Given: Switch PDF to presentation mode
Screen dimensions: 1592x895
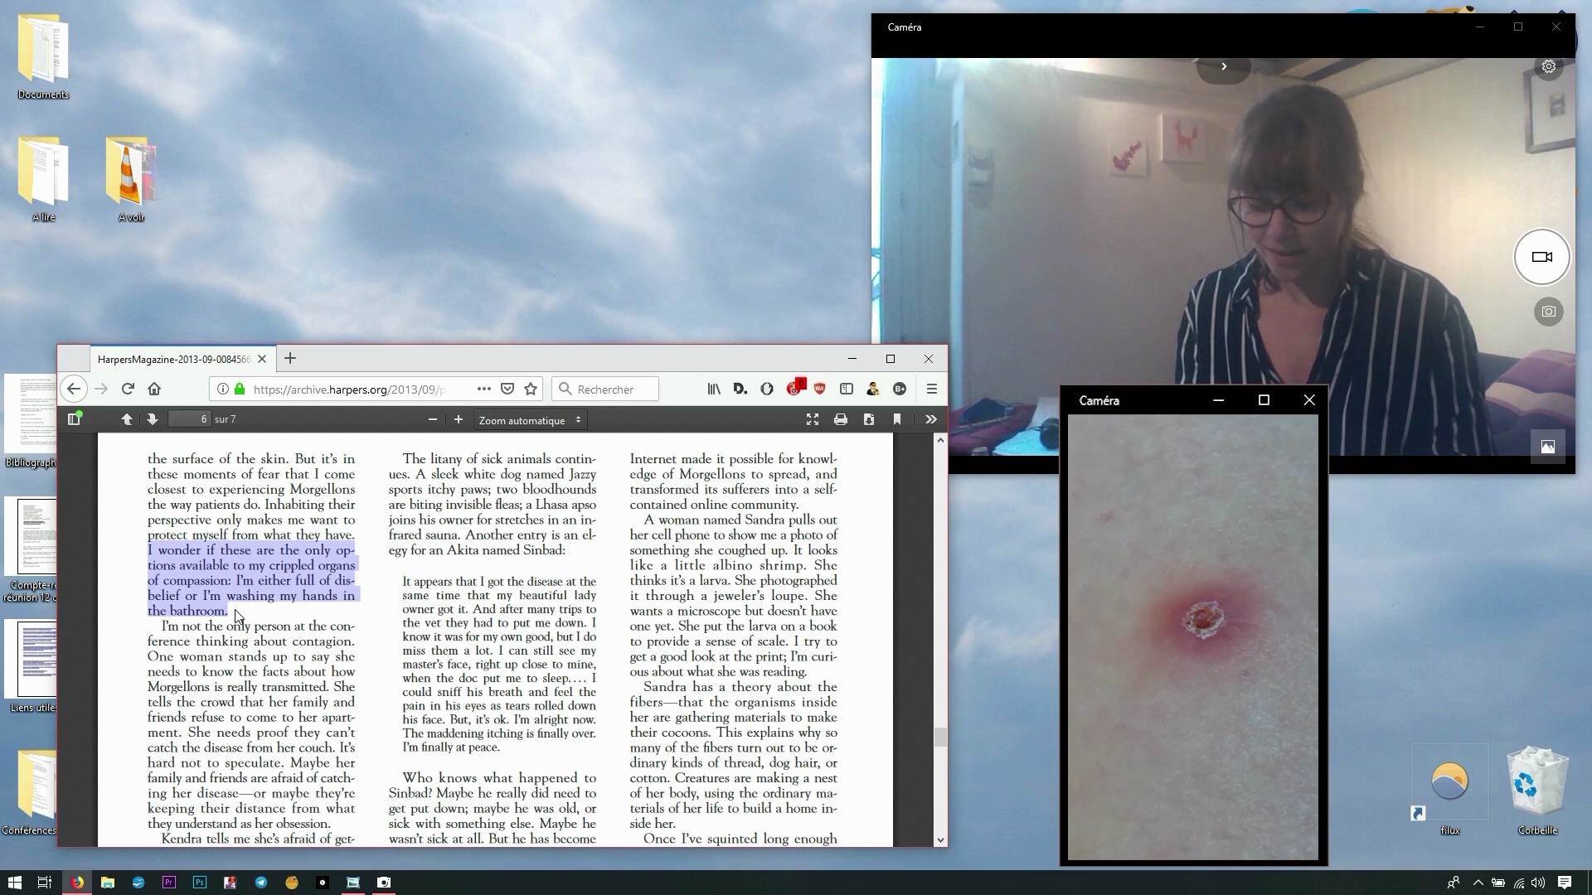Looking at the screenshot, I should [x=813, y=419].
